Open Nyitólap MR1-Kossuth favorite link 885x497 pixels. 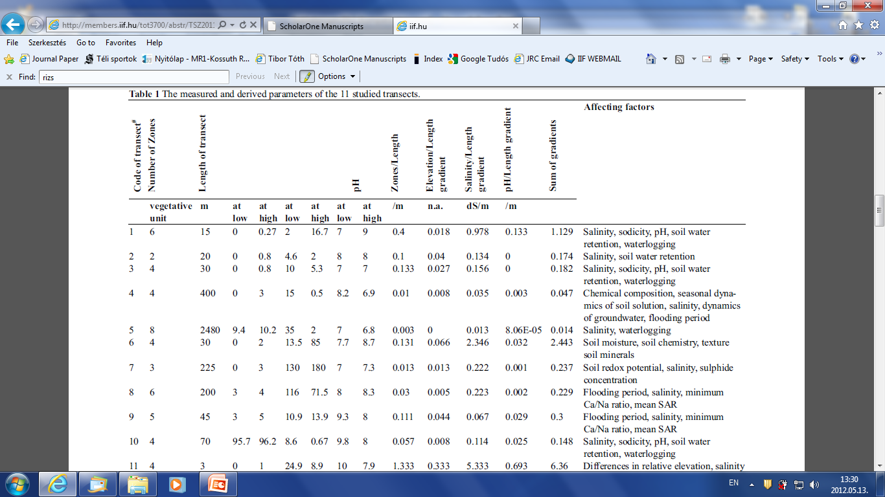click(x=196, y=59)
